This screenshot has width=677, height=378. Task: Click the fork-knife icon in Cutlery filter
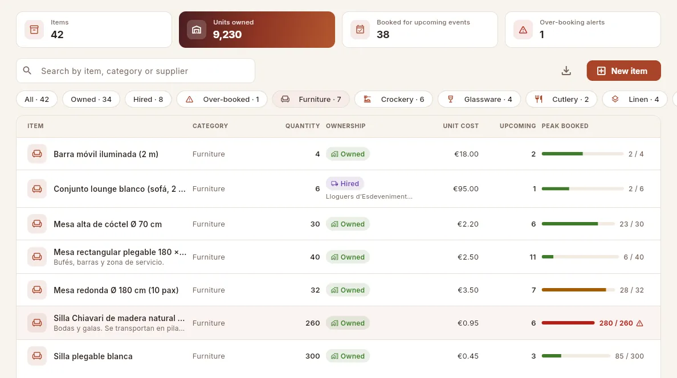[x=539, y=99]
